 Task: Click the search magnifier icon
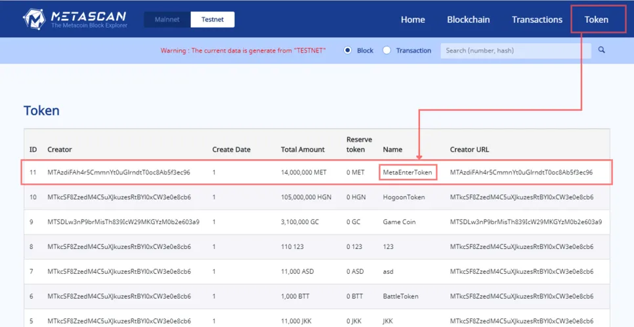tap(602, 50)
